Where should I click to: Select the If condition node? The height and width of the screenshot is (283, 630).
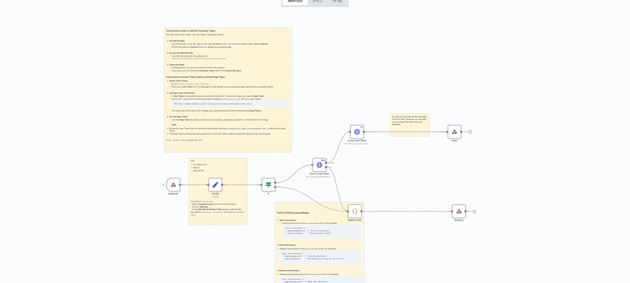tap(268, 185)
